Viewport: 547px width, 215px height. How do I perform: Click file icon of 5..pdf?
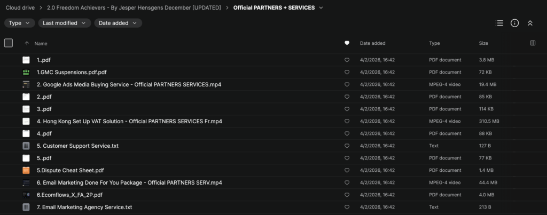point(26,158)
